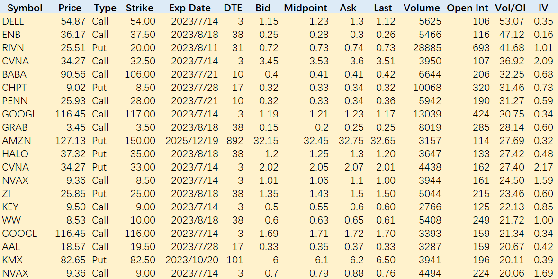Screen dimensions: 558x279
Task: Select the KEY symbol cell
Action: pyautogui.click(x=10, y=207)
